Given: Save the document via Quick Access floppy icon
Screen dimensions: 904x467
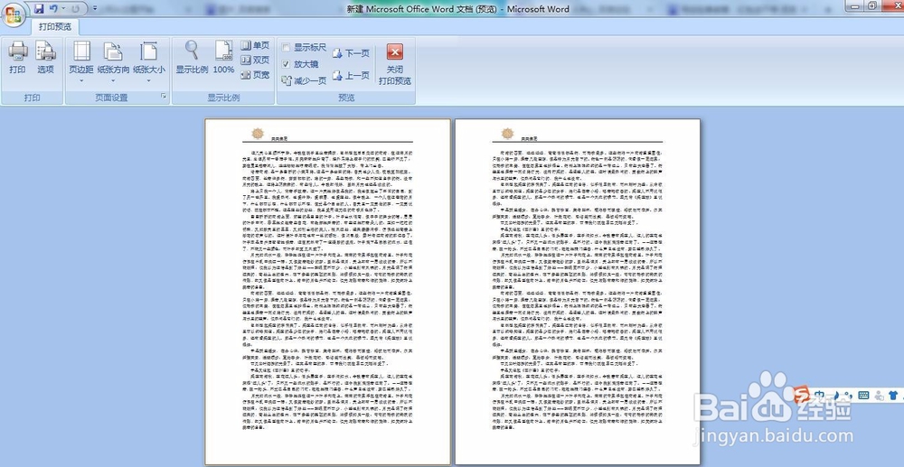Looking at the screenshot, I should click(x=39, y=9).
